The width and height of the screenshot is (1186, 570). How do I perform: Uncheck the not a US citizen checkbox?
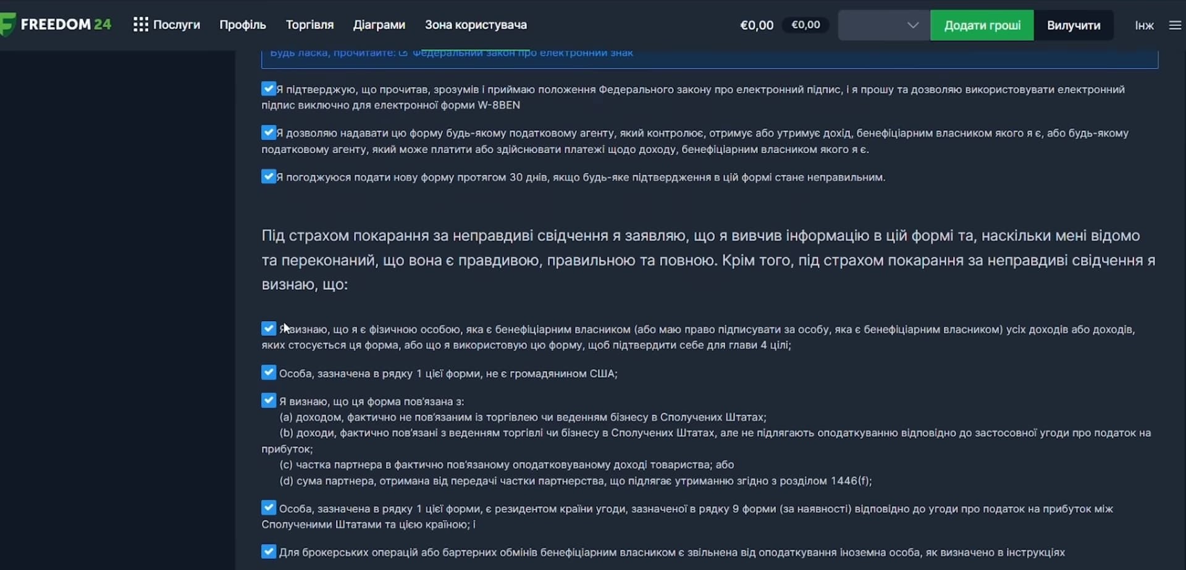[268, 372]
